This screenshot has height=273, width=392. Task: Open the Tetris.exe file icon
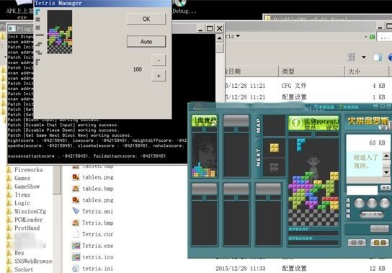point(76,246)
